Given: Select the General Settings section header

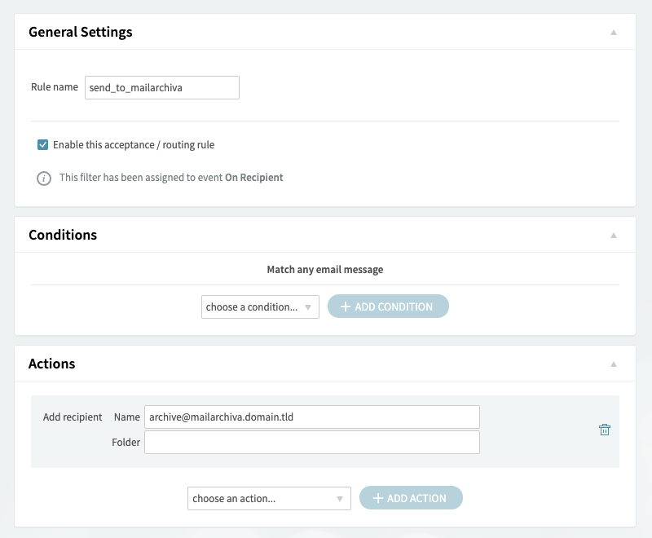Looking at the screenshot, I should click(78, 32).
